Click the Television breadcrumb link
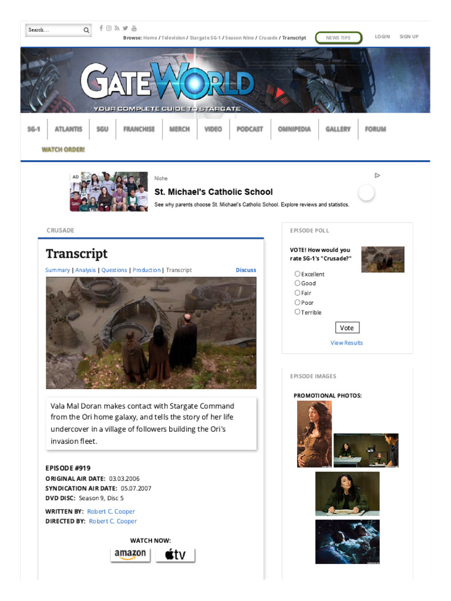Screen dimensions: 451x601 pyautogui.click(x=173, y=38)
